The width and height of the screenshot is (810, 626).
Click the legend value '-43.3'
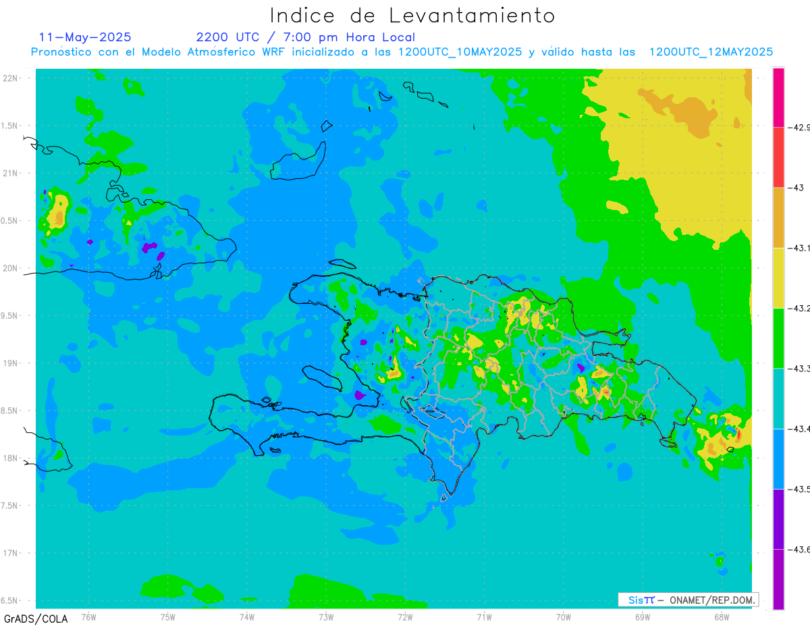[x=798, y=368]
